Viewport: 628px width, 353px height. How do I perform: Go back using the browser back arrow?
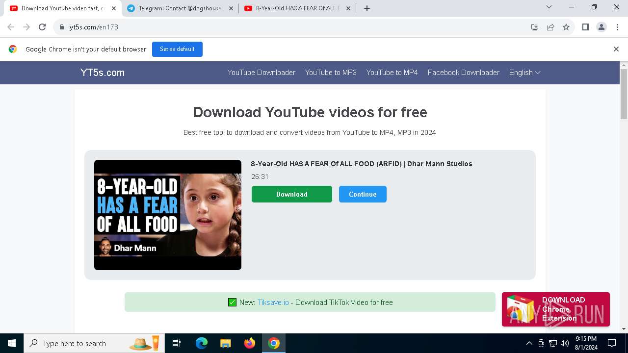11,27
